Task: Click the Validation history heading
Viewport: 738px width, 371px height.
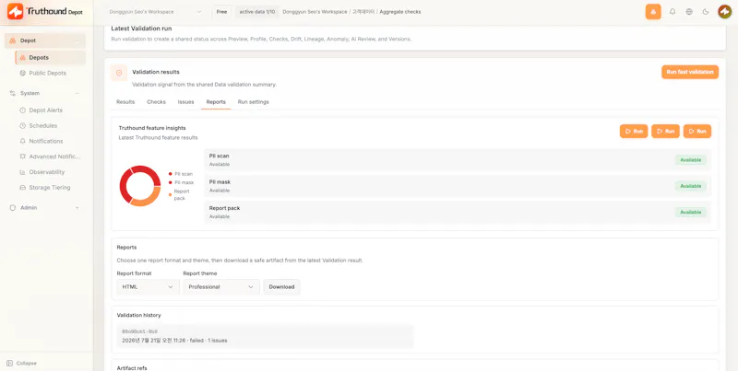Action: (x=139, y=315)
